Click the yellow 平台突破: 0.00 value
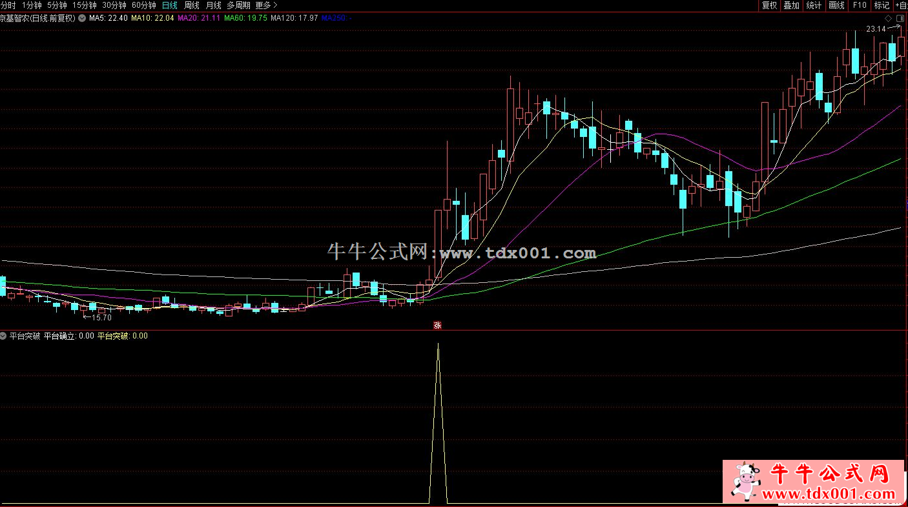The image size is (908, 507). [x=122, y=336]
